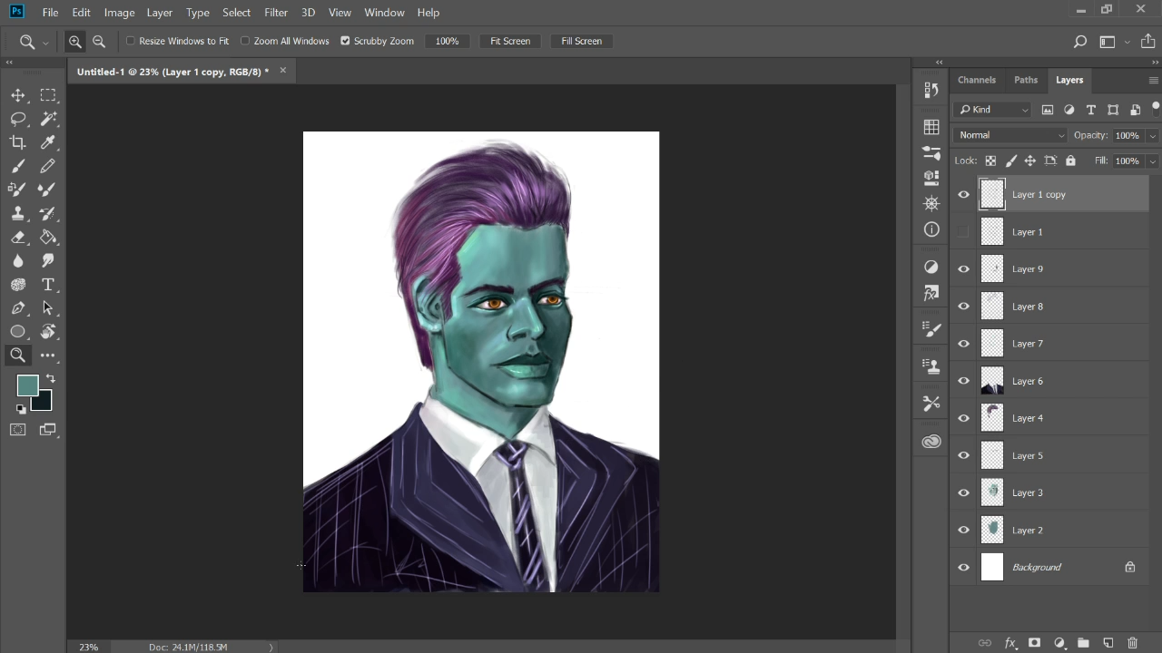Select the Pen tool

tap(18, 307)
